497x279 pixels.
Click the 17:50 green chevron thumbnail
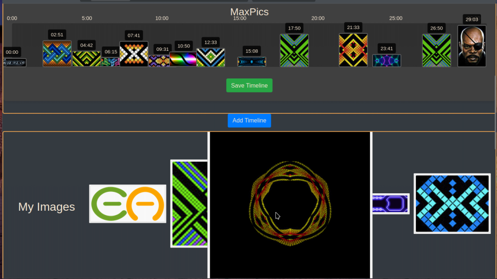[294, 50]
